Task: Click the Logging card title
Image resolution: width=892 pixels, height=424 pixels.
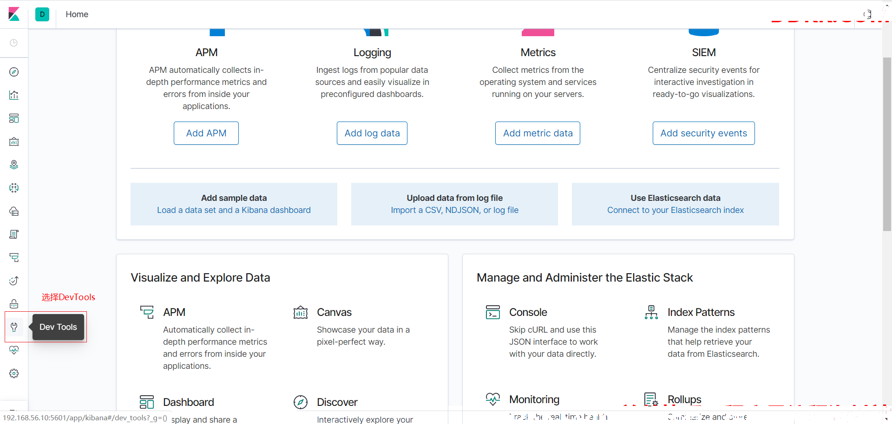Action: coord(372,52)
